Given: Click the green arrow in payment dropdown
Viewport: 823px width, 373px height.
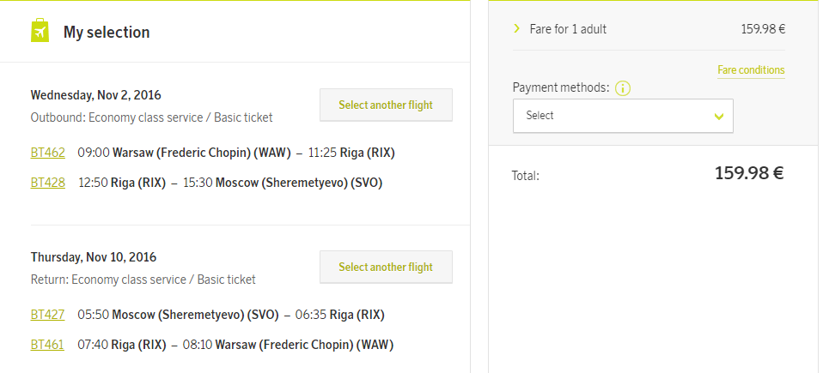Looking at the screenshot, I should point(719,117).
